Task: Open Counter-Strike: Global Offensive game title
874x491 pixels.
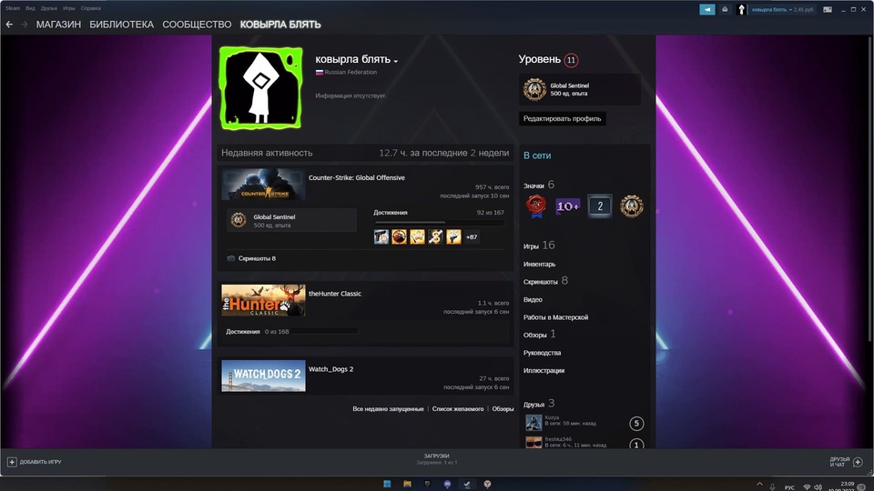Action: pyautogui.click(x=357, y=177)
